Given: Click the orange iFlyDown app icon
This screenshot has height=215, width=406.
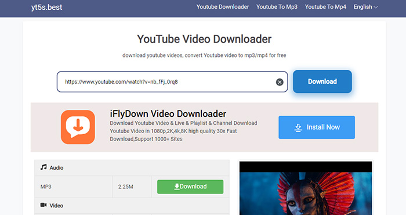Looking at the screenshot, I should (78, 127).
